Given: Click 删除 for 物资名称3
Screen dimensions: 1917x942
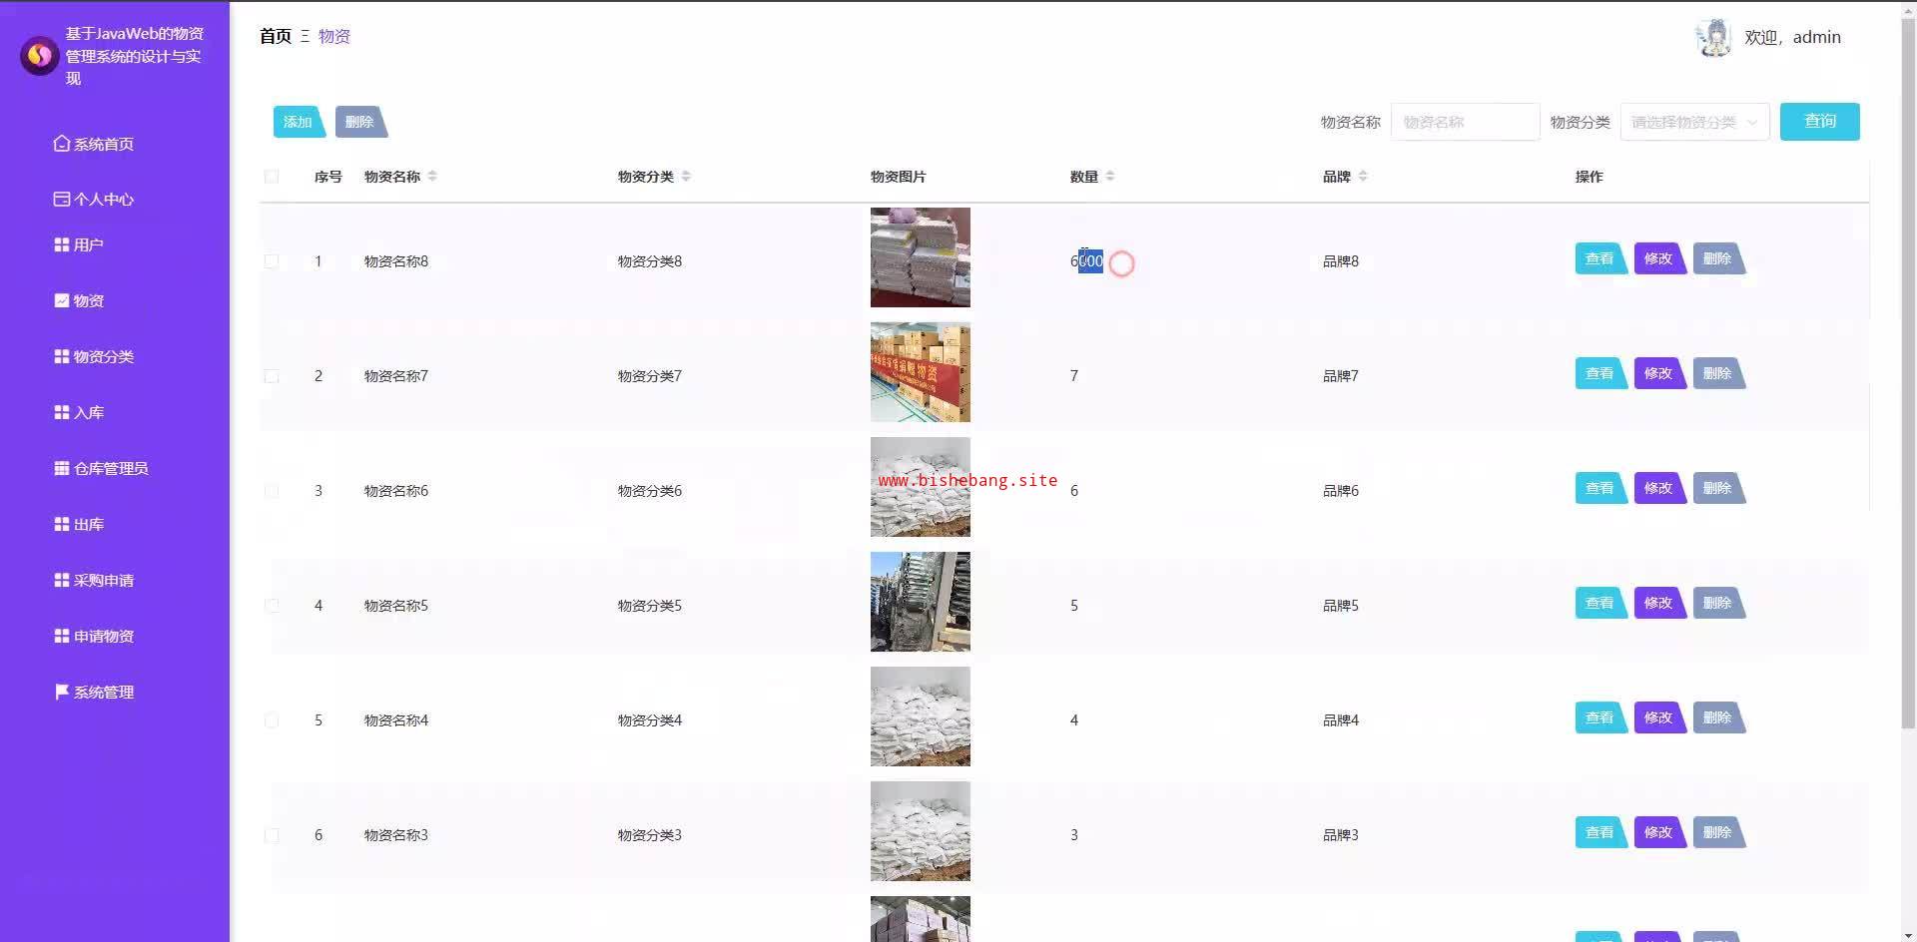Looking at the screenshot, I should [1718, 833].
